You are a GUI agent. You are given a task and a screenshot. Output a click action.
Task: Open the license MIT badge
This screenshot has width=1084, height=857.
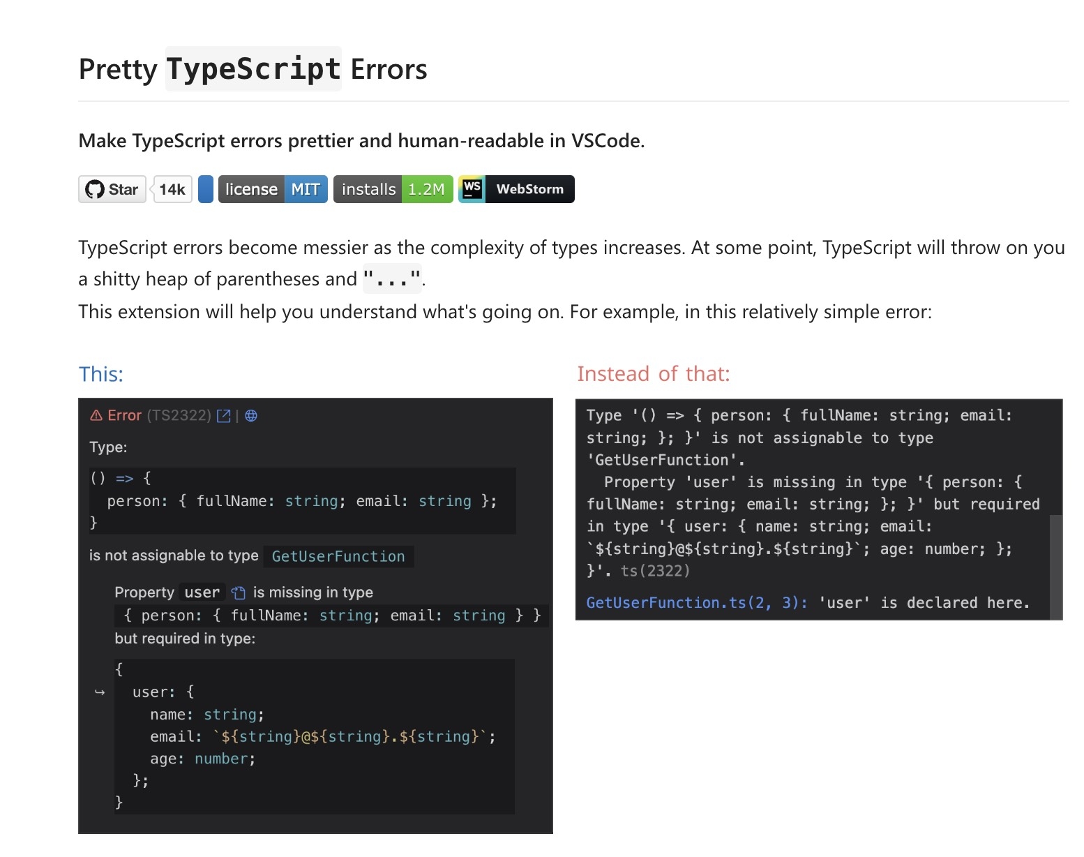point(273,189)
